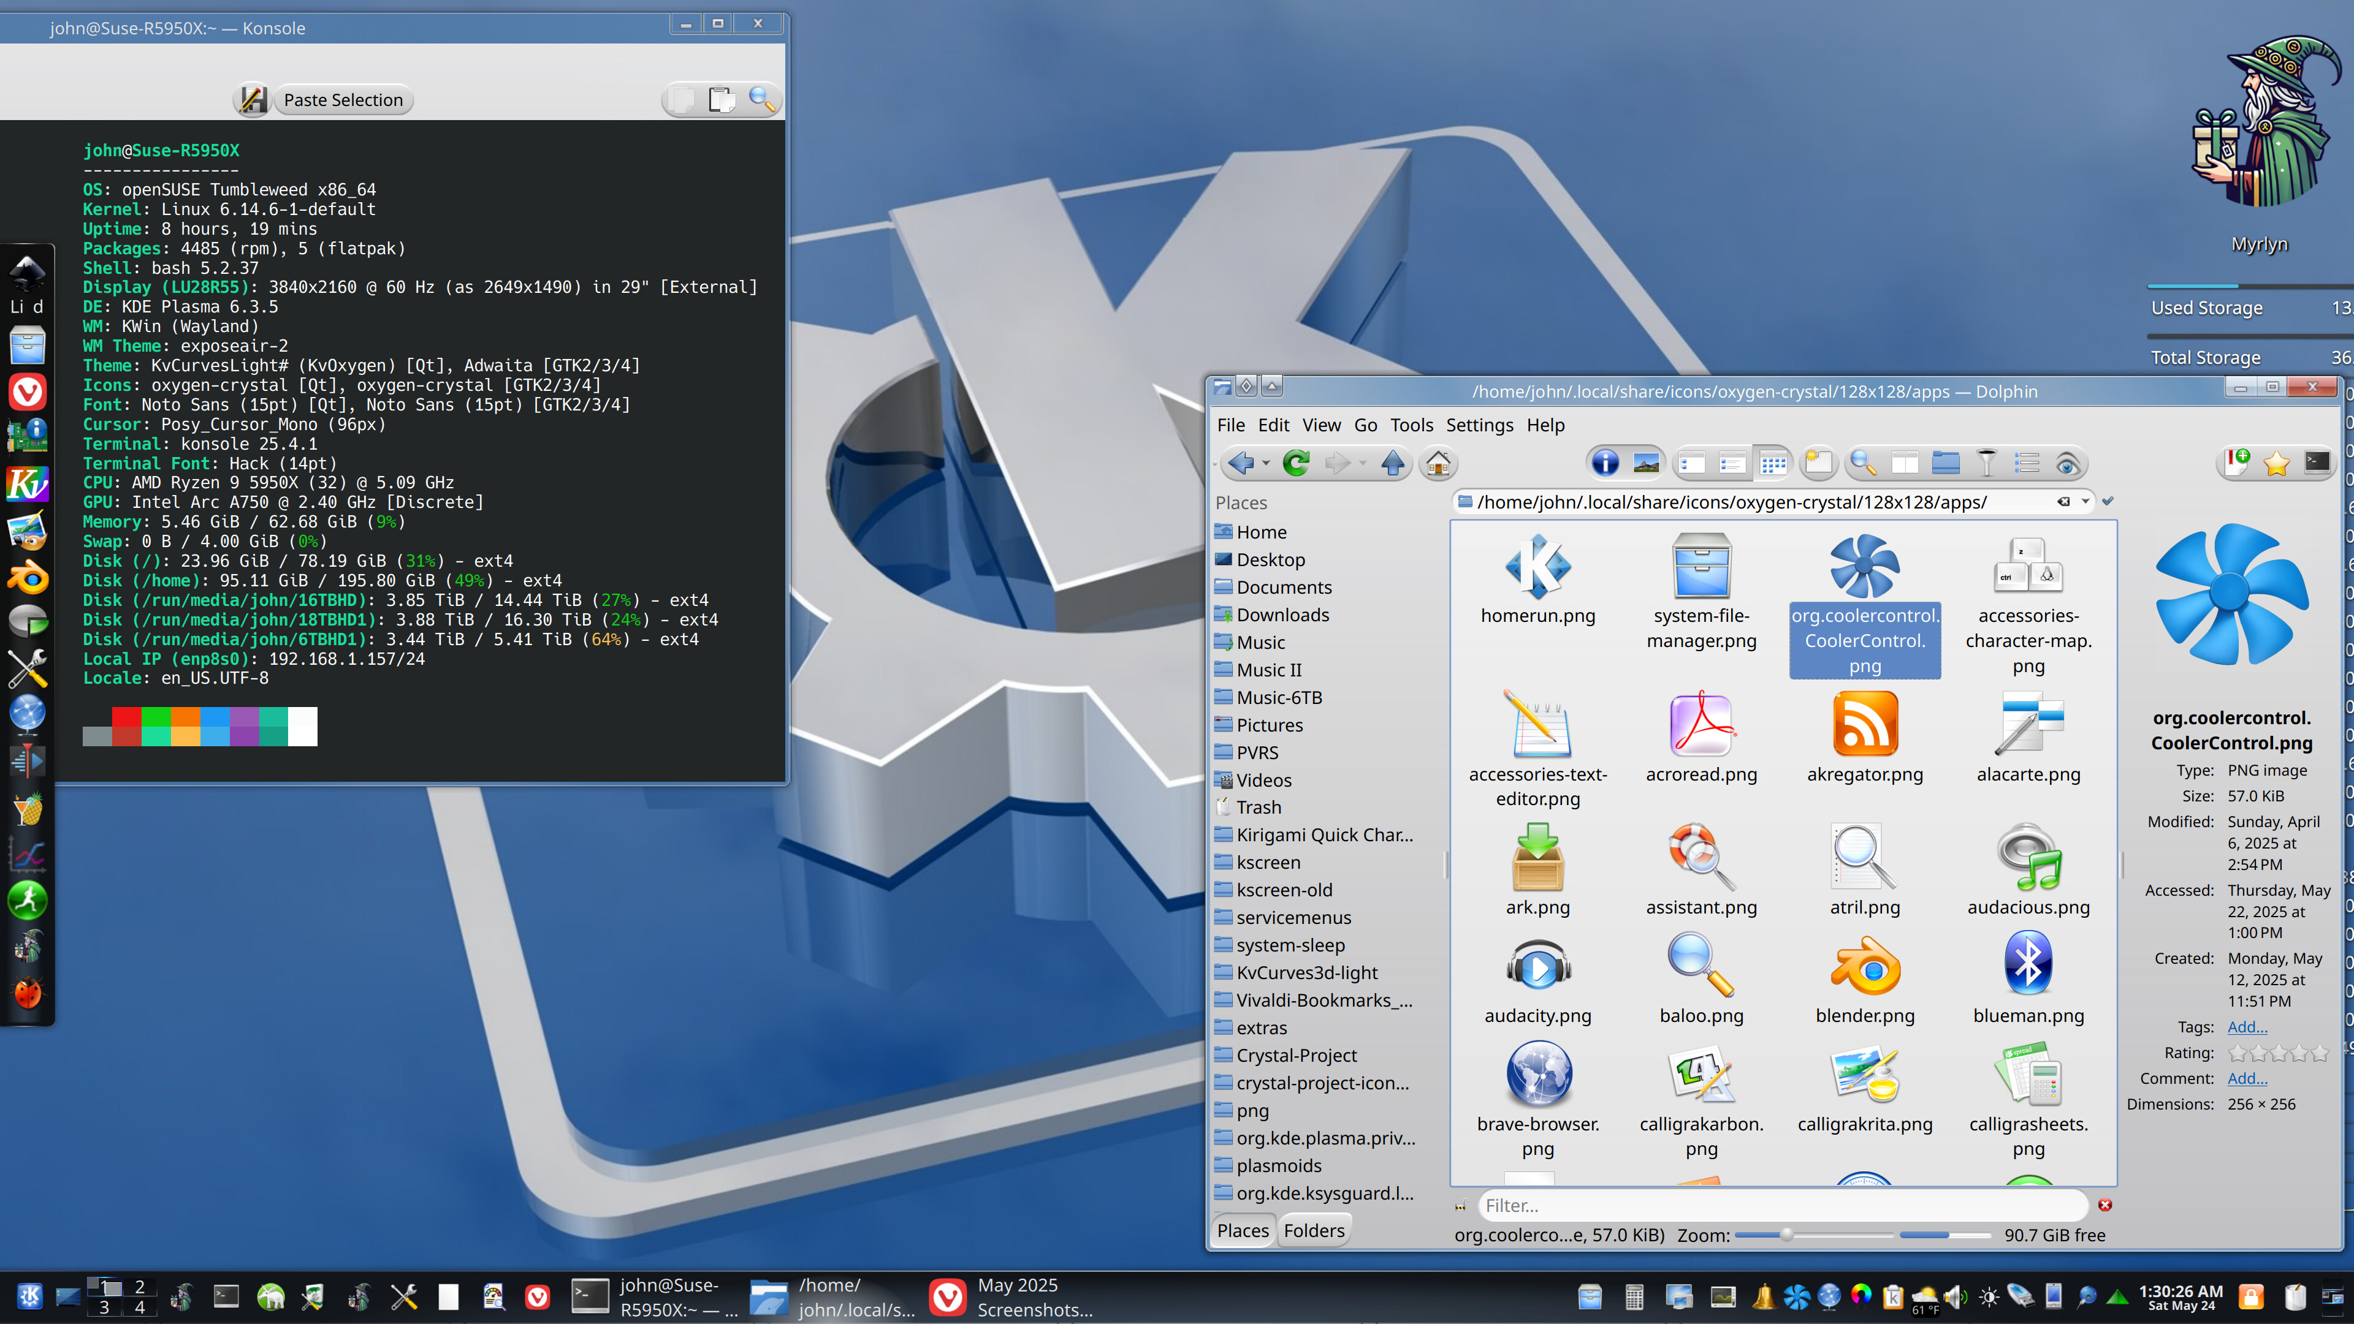This screenshot has width=2354, height=1324.
Task: Open the File menu in Dolphin
Action: (x=1230, y=425)
